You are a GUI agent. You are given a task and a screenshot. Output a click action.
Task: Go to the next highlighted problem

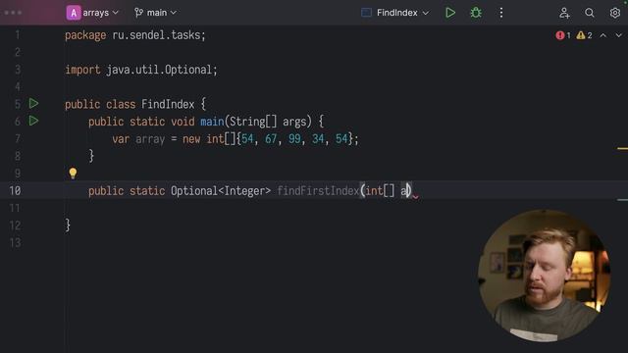(618, 35)
